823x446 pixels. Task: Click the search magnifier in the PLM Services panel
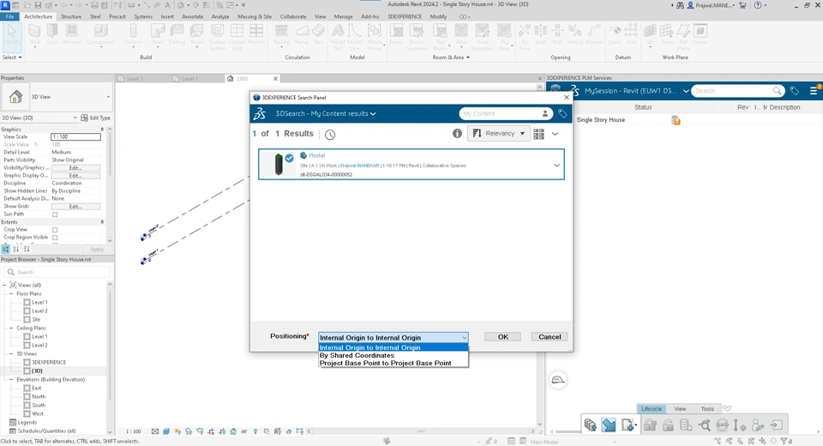click(777, 91)
